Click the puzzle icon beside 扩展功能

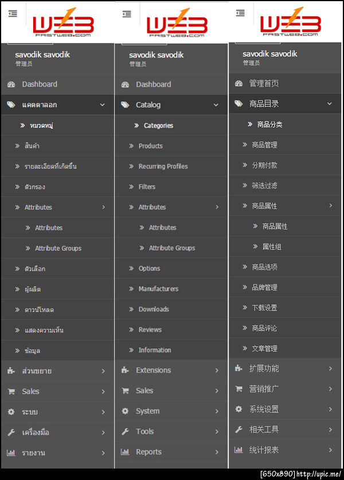(x=239, y=368)
